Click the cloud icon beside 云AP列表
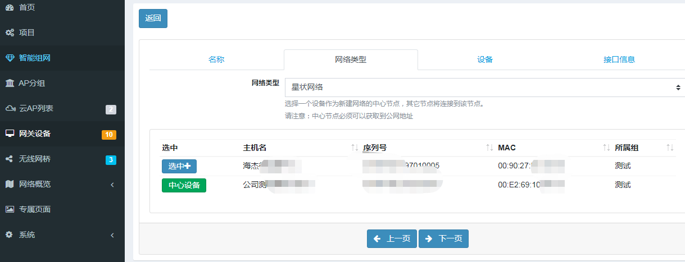Screen dimensions: 685x262 click(10, 108)
